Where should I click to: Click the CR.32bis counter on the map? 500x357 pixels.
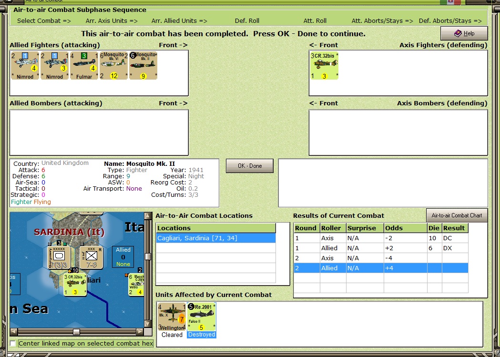(x=75, y=285)
